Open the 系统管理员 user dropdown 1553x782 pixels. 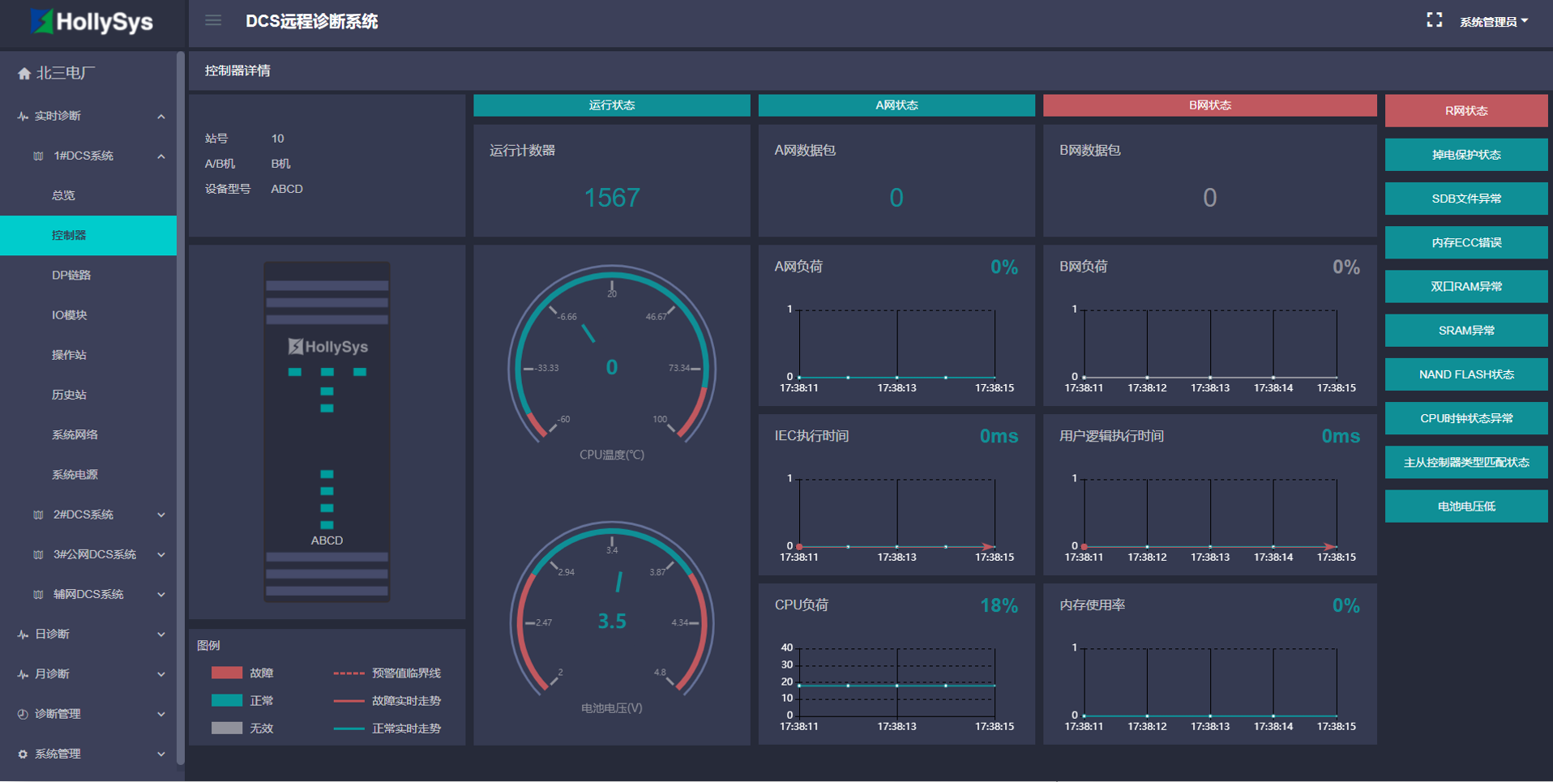click(1493, 22)
